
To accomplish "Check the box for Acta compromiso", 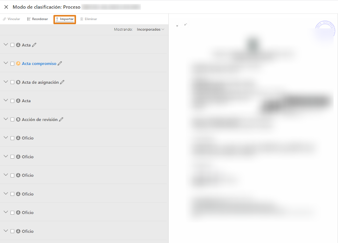I will [x=12, y=64].
